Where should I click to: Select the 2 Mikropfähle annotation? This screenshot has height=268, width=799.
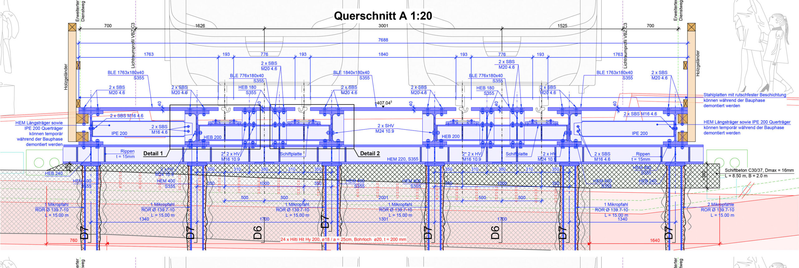pos(720,205)
